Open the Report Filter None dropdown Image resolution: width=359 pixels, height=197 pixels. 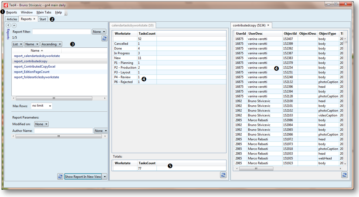(x=99, y=32)
